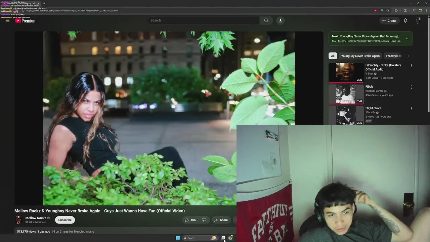430x242 pixels.
Task: Click the Share button
Action: point(221,220)
